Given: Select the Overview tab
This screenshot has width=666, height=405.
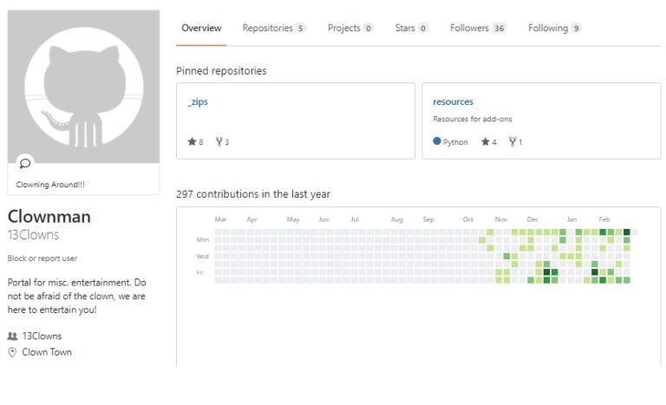Looking at the screenshot, I should [x=201, y=29].
